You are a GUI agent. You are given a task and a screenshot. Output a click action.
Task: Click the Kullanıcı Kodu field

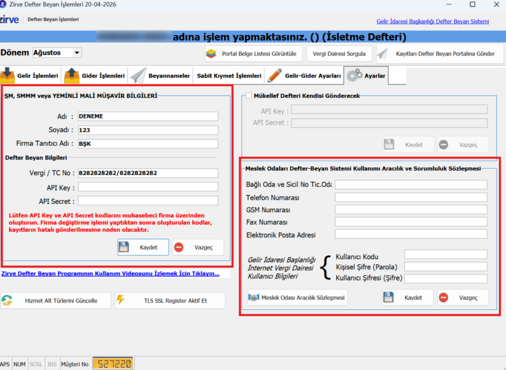coord(446,254)
